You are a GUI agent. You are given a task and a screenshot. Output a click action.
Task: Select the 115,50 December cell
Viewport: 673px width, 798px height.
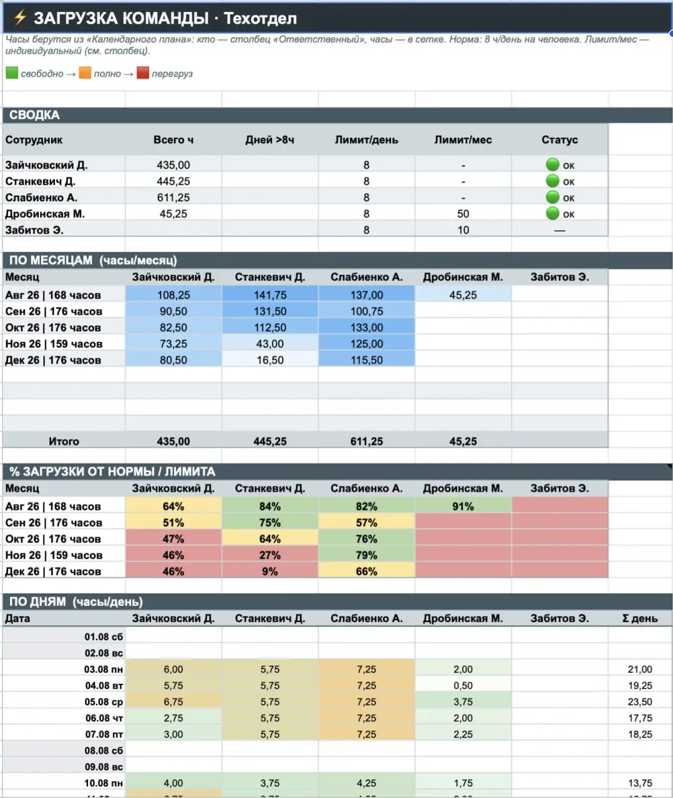[367, 359]
